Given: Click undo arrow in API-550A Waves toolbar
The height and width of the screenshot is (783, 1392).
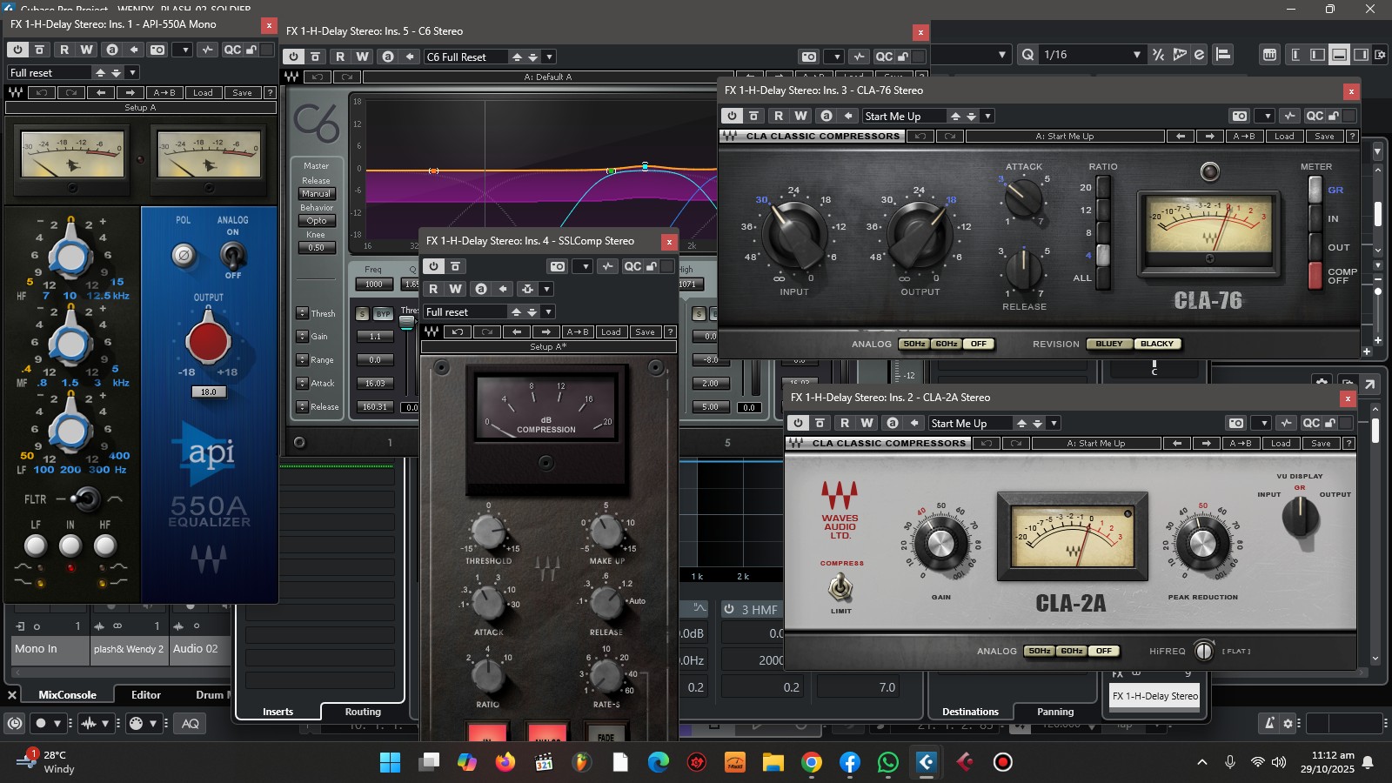Looking at the screenshot, I should point(42,92).
